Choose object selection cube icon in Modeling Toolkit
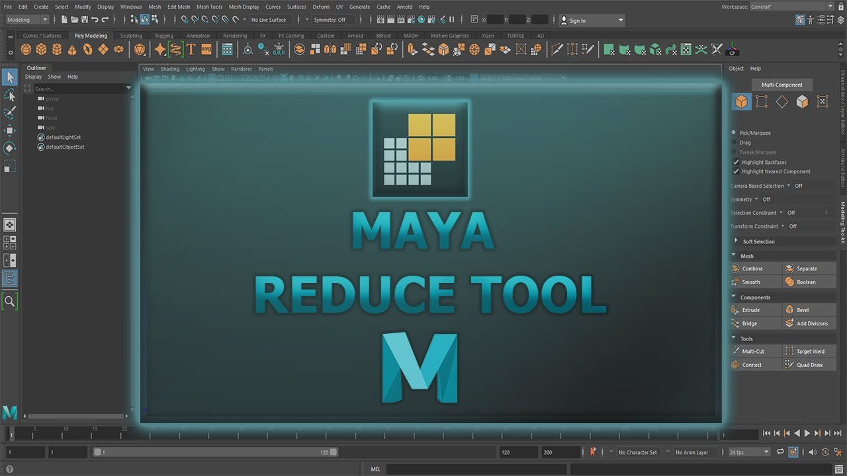 [x=741, y=102]
